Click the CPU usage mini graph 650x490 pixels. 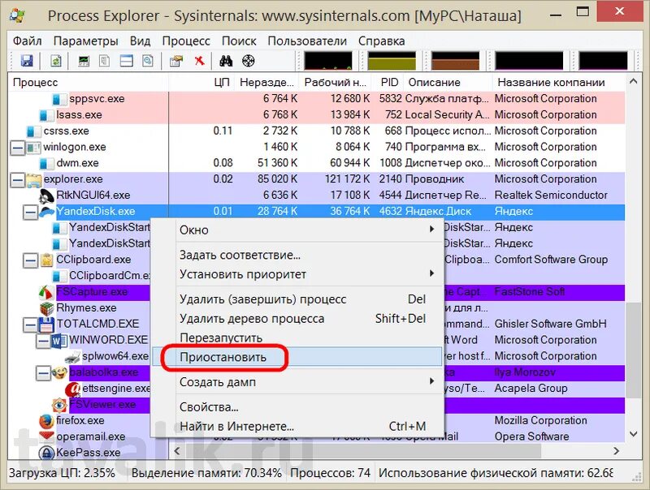328,60
